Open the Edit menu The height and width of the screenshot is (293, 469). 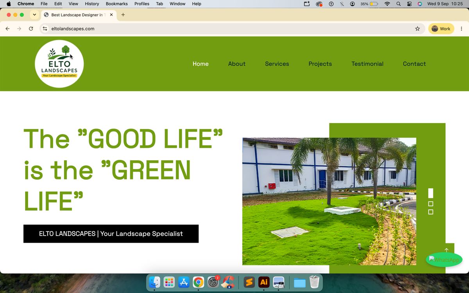(x=58, y=4)
